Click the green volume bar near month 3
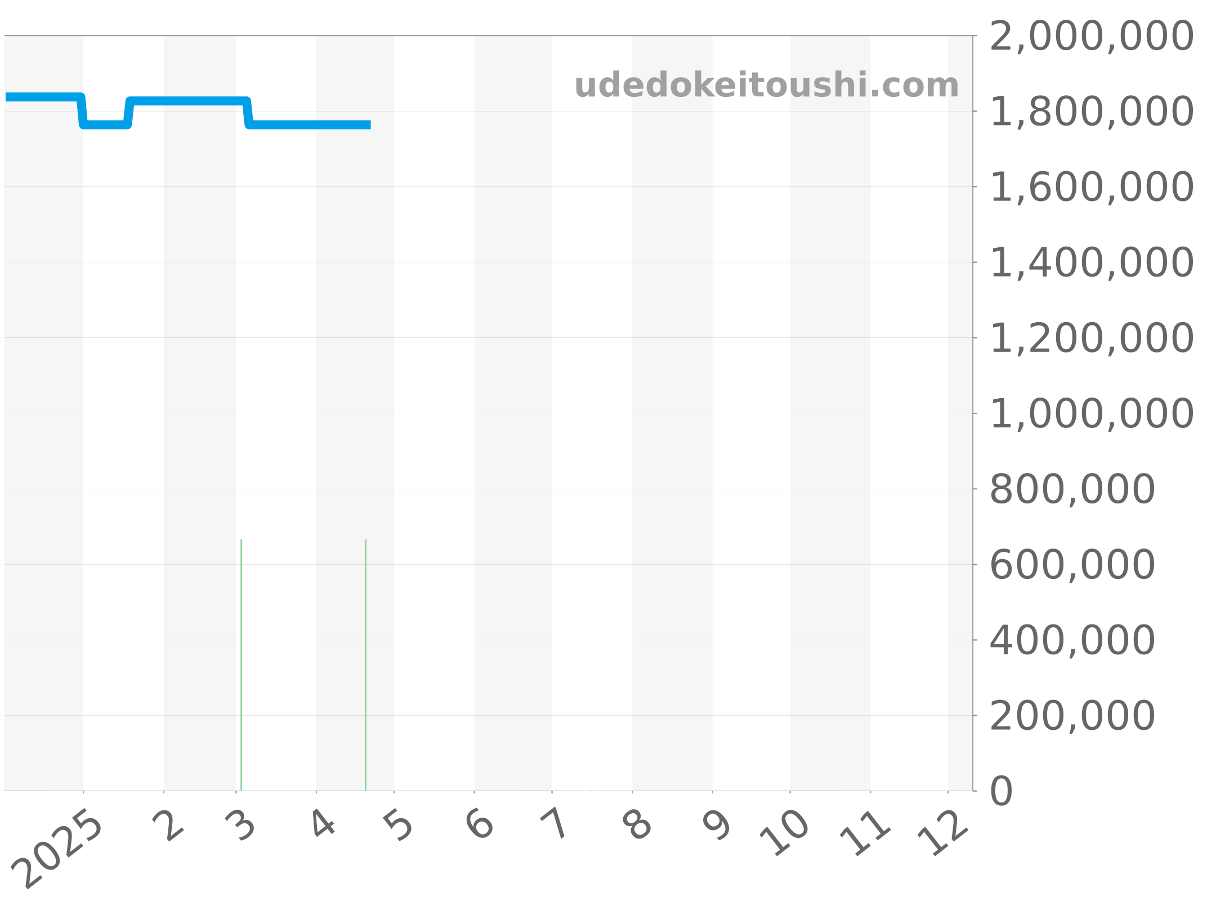Image resolution: width=1207 pixels, height=901 pixels. pos(242,664)
